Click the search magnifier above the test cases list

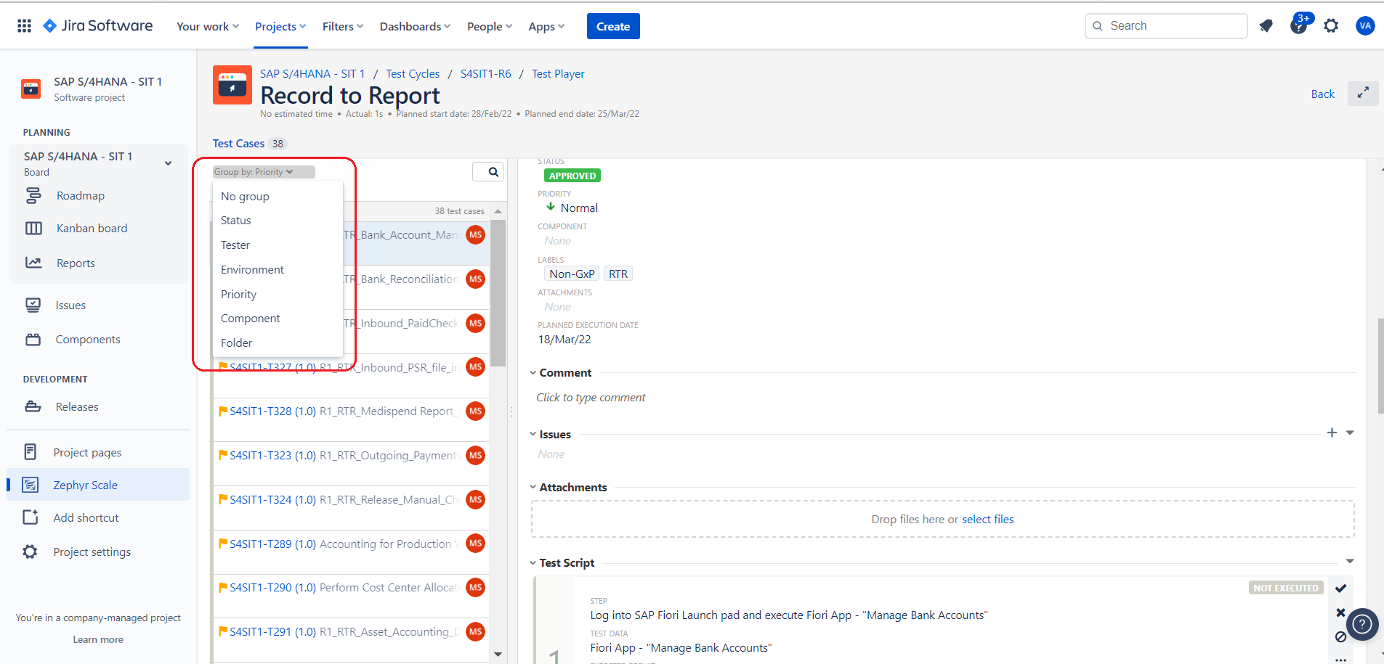[488, 171]
